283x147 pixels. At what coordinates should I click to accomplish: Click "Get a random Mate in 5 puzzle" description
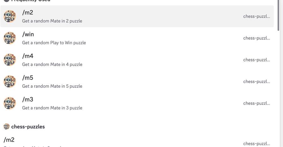pos(52,86)
